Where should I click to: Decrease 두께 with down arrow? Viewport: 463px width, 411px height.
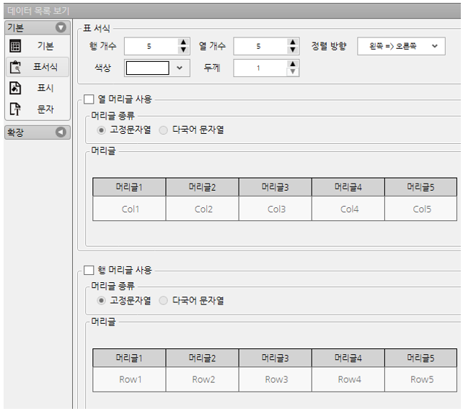pos(293,71)
